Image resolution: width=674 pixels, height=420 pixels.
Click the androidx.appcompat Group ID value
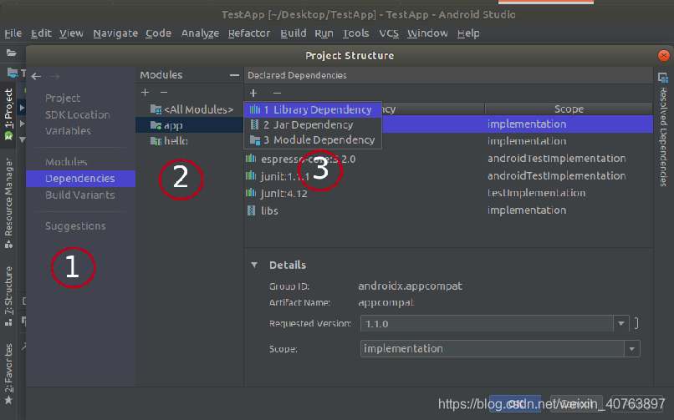click(x=410, y=286)
